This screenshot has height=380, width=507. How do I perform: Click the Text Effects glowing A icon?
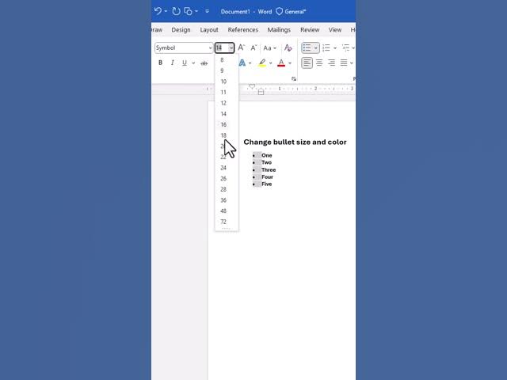(x=242, y=63)
